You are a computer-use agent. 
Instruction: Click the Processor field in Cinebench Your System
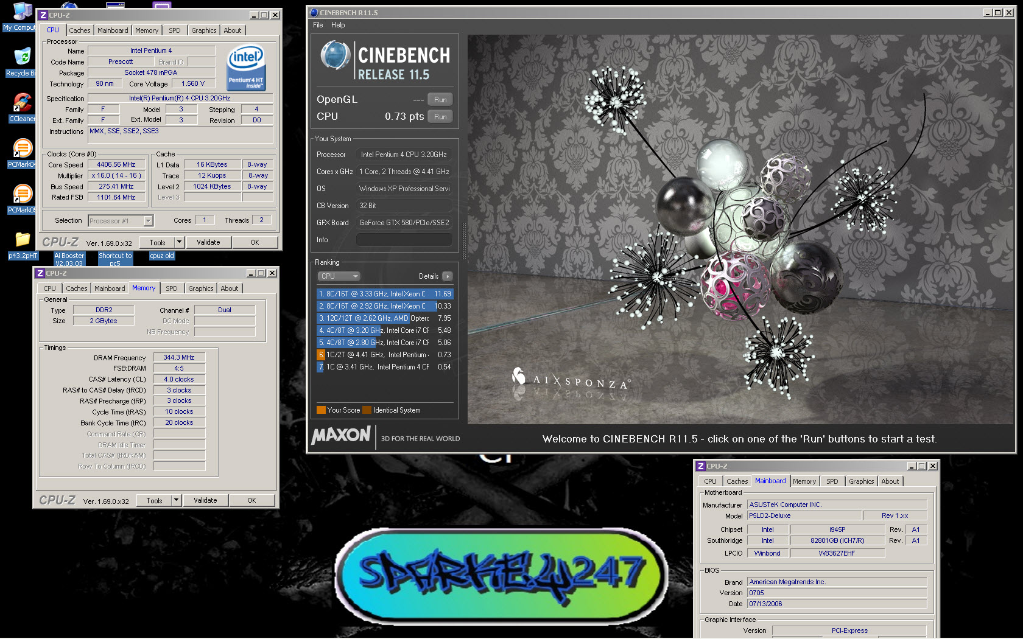click(x=404, y=155)
